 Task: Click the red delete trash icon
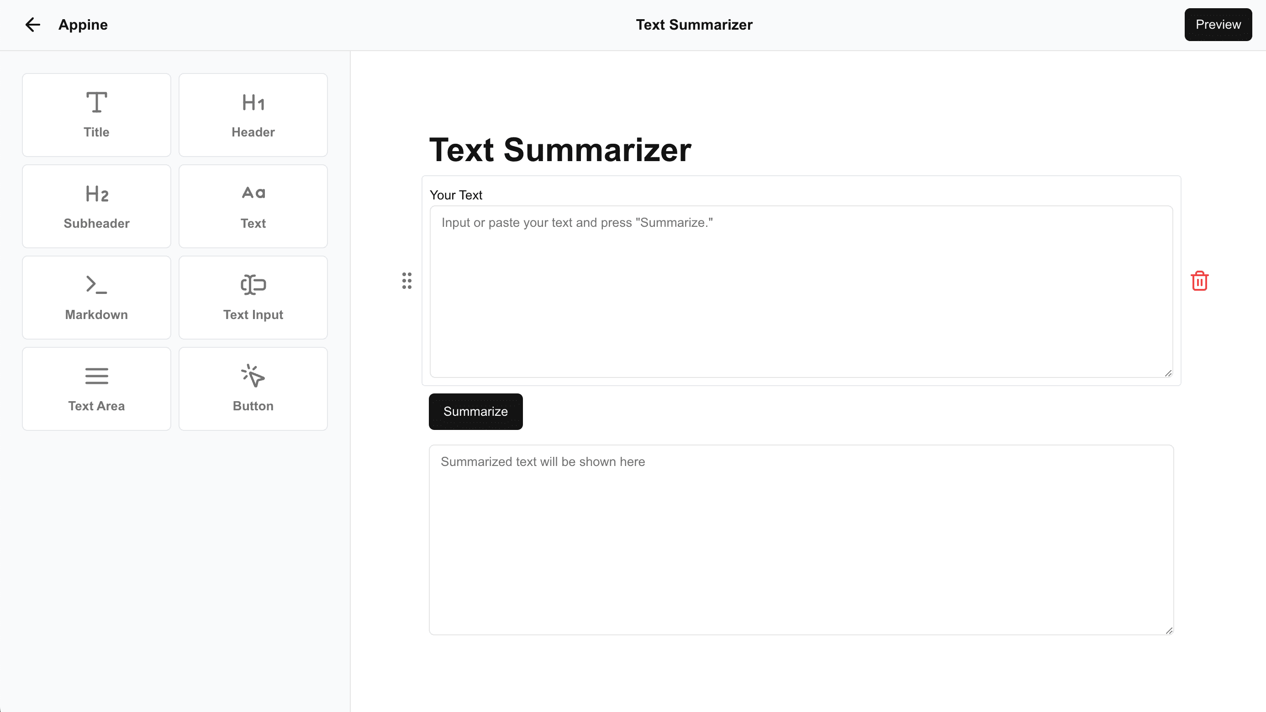(1199, 281)
